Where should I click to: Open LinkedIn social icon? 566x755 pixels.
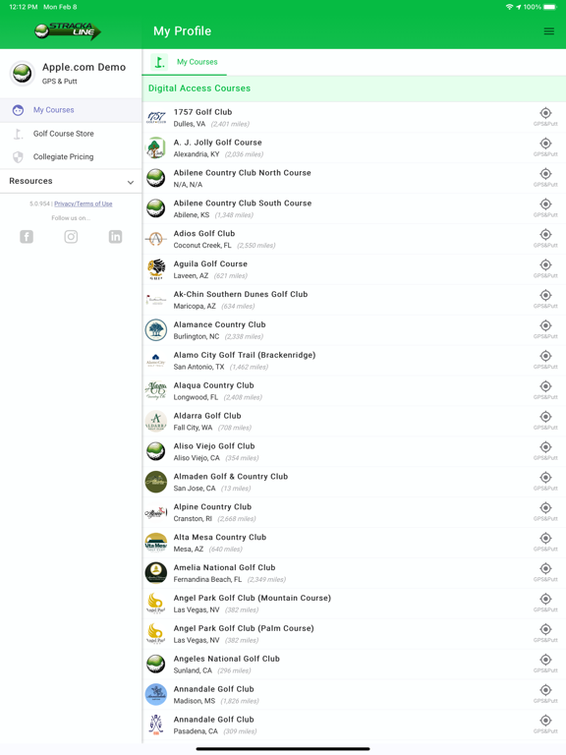coord(116,236)
